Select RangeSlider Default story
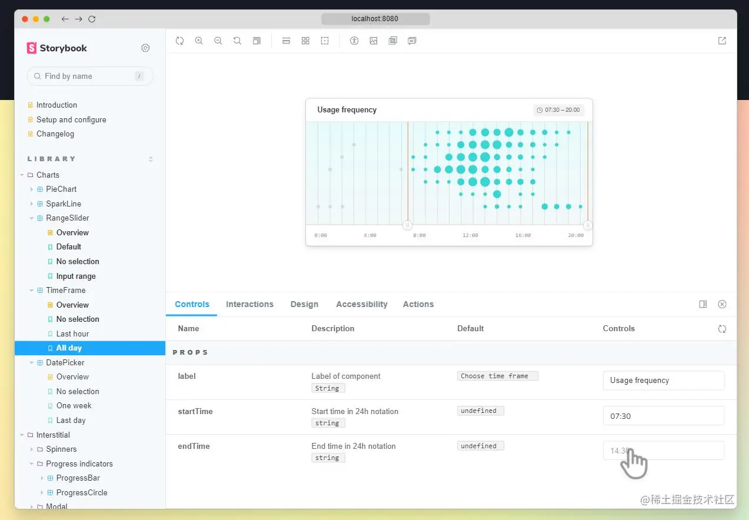749x520 pixels. (69, 246)
